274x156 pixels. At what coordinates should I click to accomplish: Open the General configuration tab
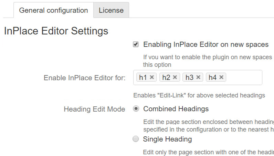point(53,10)
